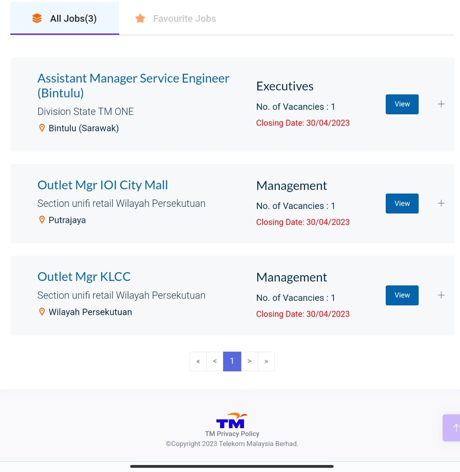Click Section unifi retail text under IOI City Mall

point(121,204)
